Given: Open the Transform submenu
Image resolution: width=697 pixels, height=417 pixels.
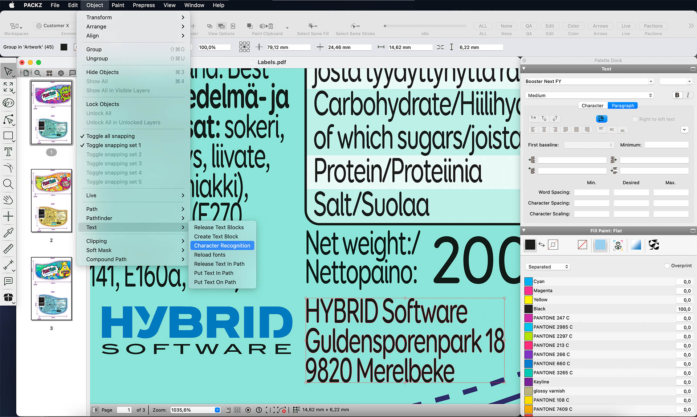Looking at the screenshot, I should [x=133, y=17].
